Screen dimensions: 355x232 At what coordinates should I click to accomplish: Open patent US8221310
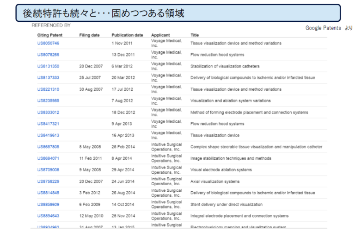click(48, 89)
